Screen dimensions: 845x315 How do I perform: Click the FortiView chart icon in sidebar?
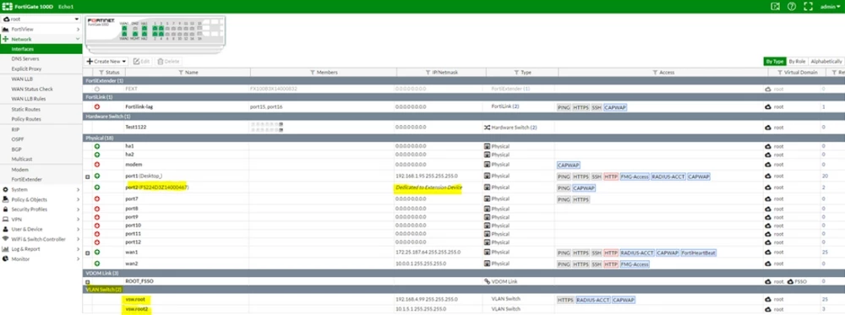[6, 29]
